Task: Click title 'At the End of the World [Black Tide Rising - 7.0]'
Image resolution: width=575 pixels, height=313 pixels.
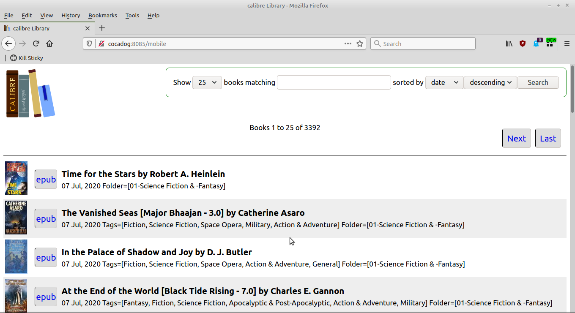Action: [159, 291]
